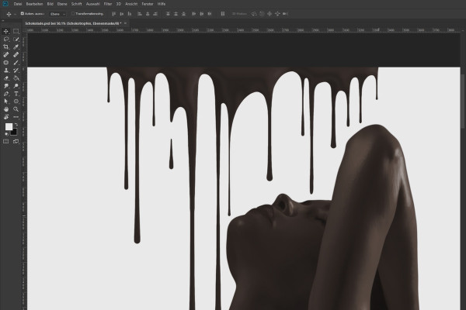This screenshot has height=310, width=466.
Task: Change the screen mode
Action: tap(16, 142)
